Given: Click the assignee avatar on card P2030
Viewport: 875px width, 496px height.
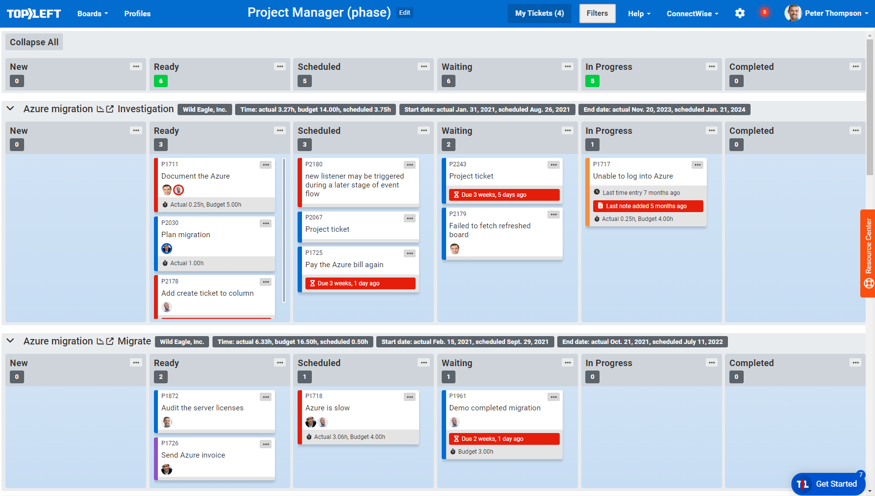Looking at the screenshot, I should coord(167,248).
